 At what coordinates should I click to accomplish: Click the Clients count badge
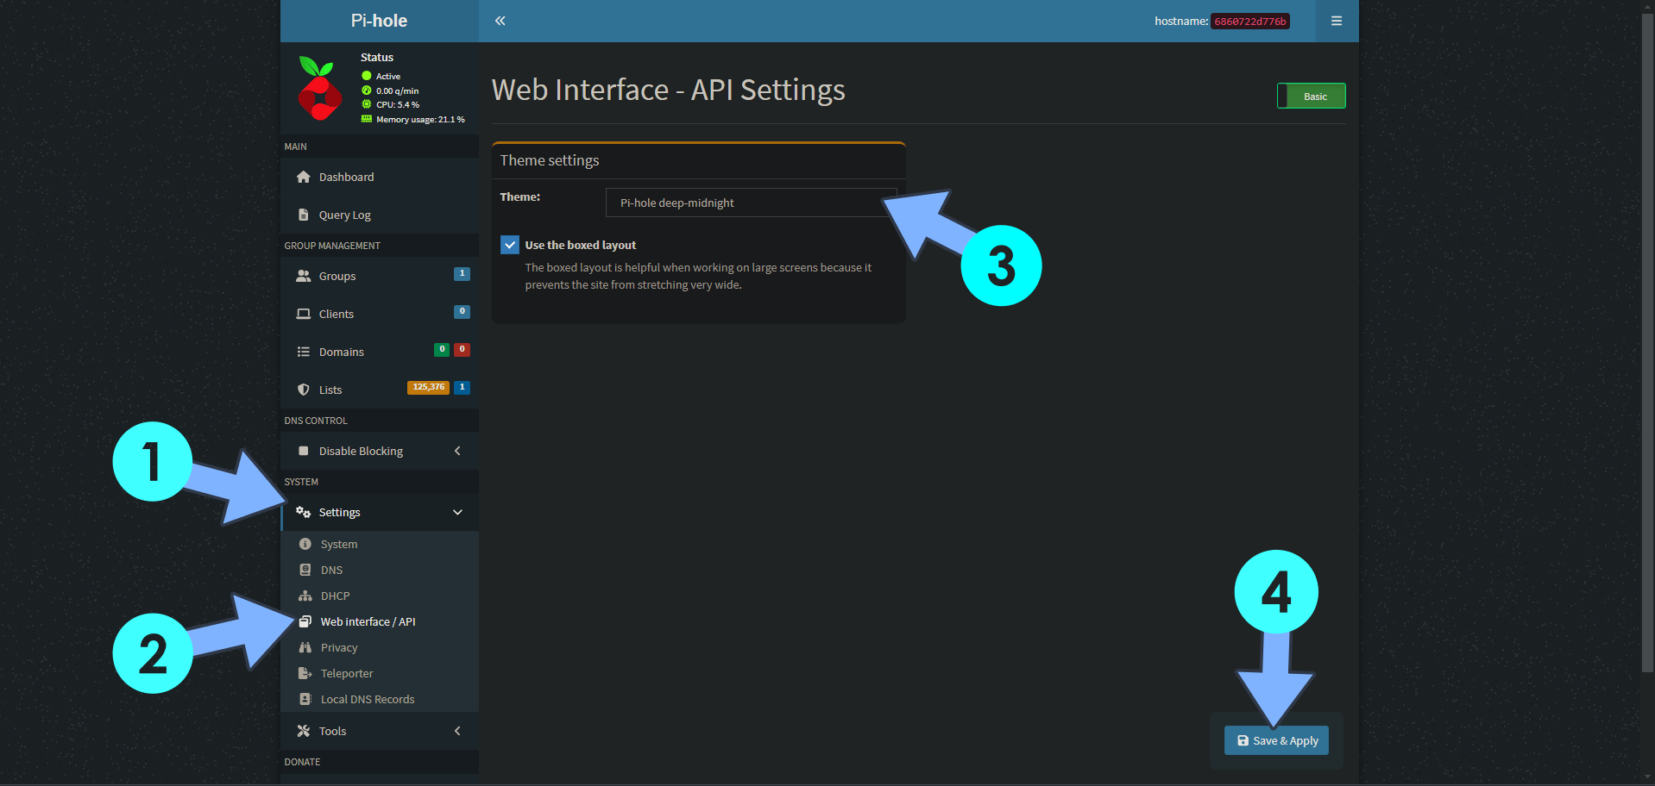(463, 311)
